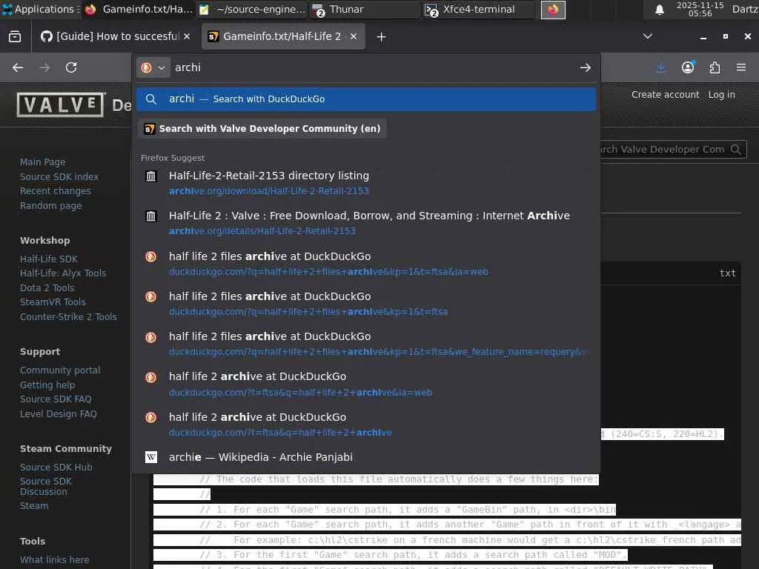
Task: Open Half-Life: Alyx Tools link
Action: point(63,273)
